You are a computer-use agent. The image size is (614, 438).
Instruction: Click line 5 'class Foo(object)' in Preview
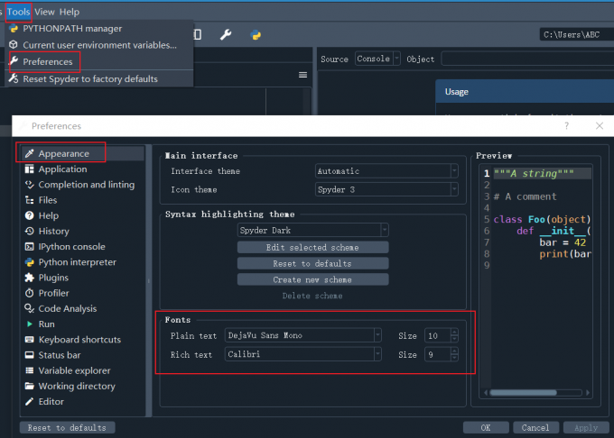tap(542, 219)
